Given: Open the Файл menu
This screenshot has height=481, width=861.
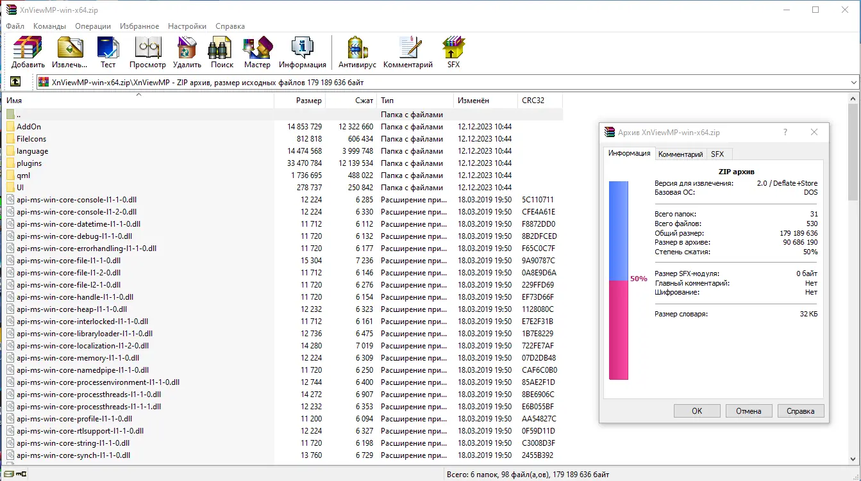Looking at the screenshot, I should pos(15,26).
